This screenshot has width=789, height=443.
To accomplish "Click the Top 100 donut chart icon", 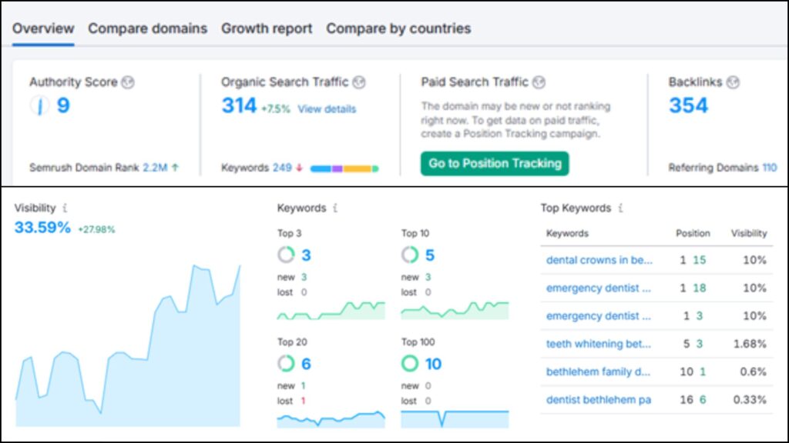I will [x=410, y=363].
